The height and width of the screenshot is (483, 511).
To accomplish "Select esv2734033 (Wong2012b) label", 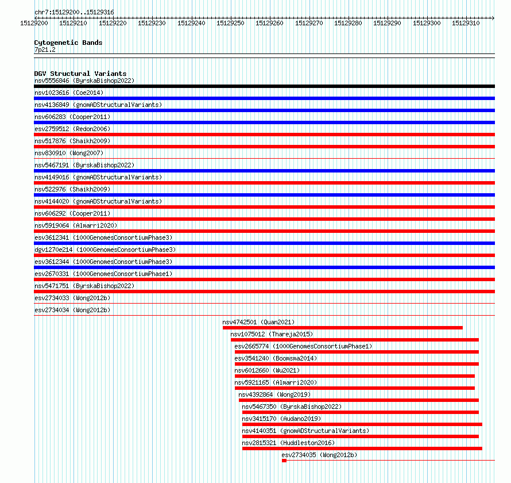I will point(72,298).
